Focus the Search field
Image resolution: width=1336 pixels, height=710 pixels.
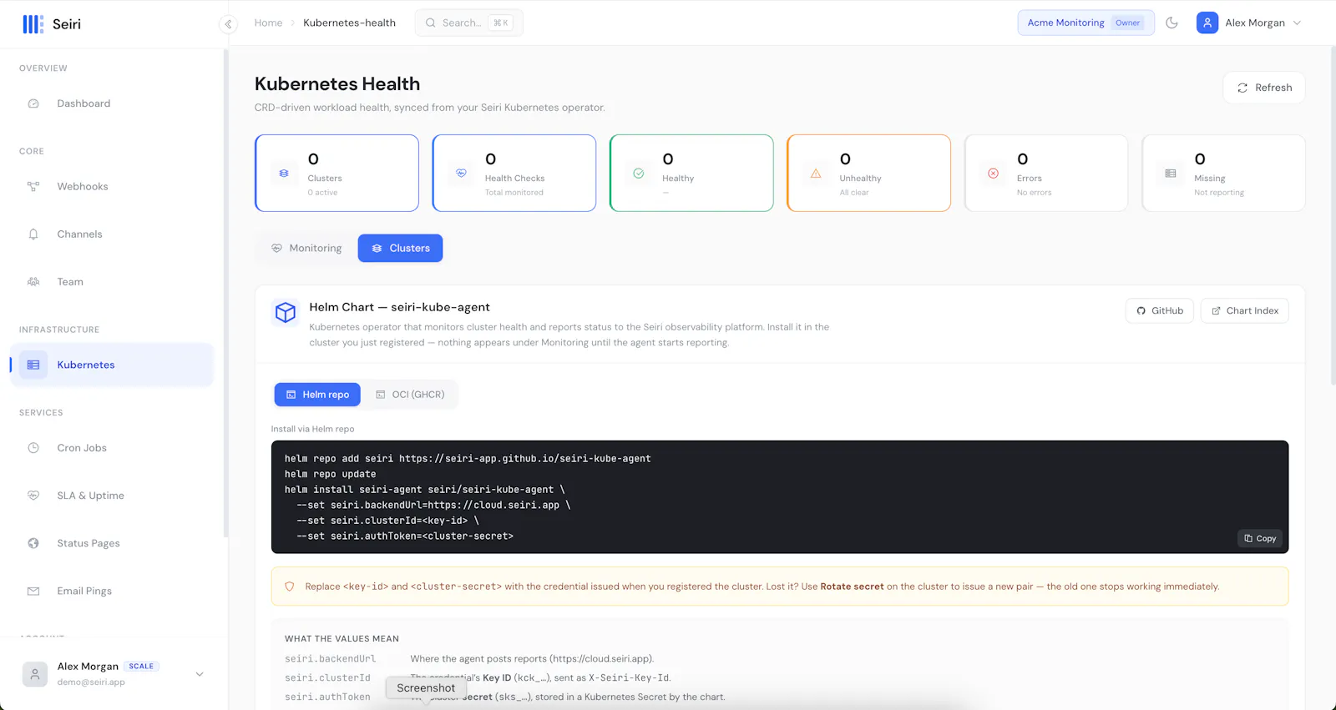click(x=468, y=23)
